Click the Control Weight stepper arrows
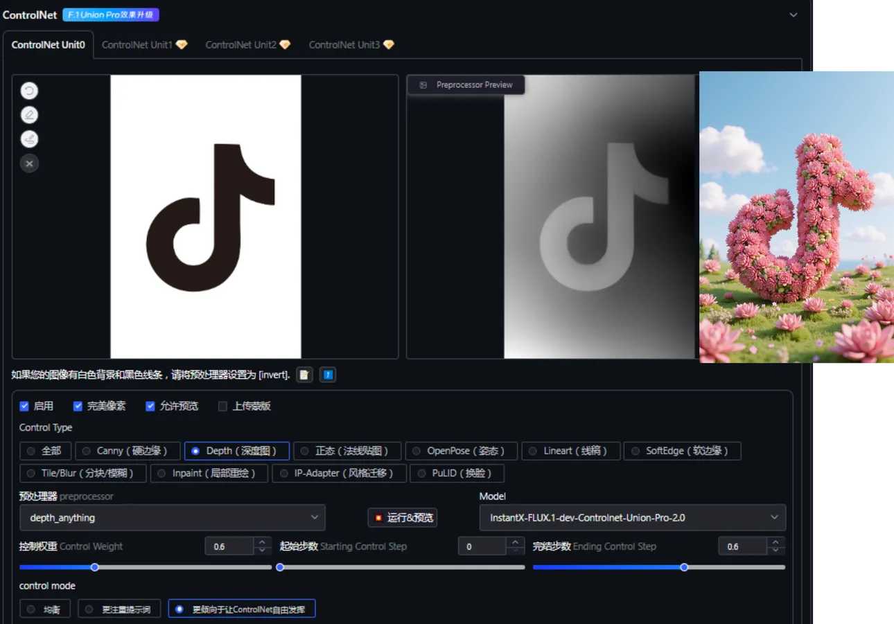 coord(262,546)
